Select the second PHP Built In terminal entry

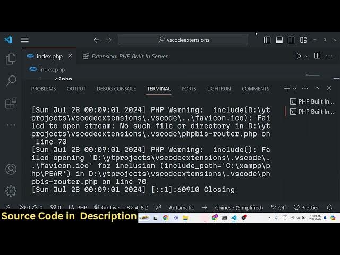(x=312, y=112)
